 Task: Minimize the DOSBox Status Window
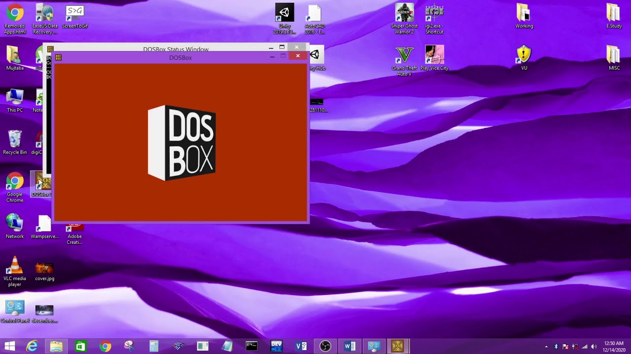pyautogui.click(x=271, y=48)
